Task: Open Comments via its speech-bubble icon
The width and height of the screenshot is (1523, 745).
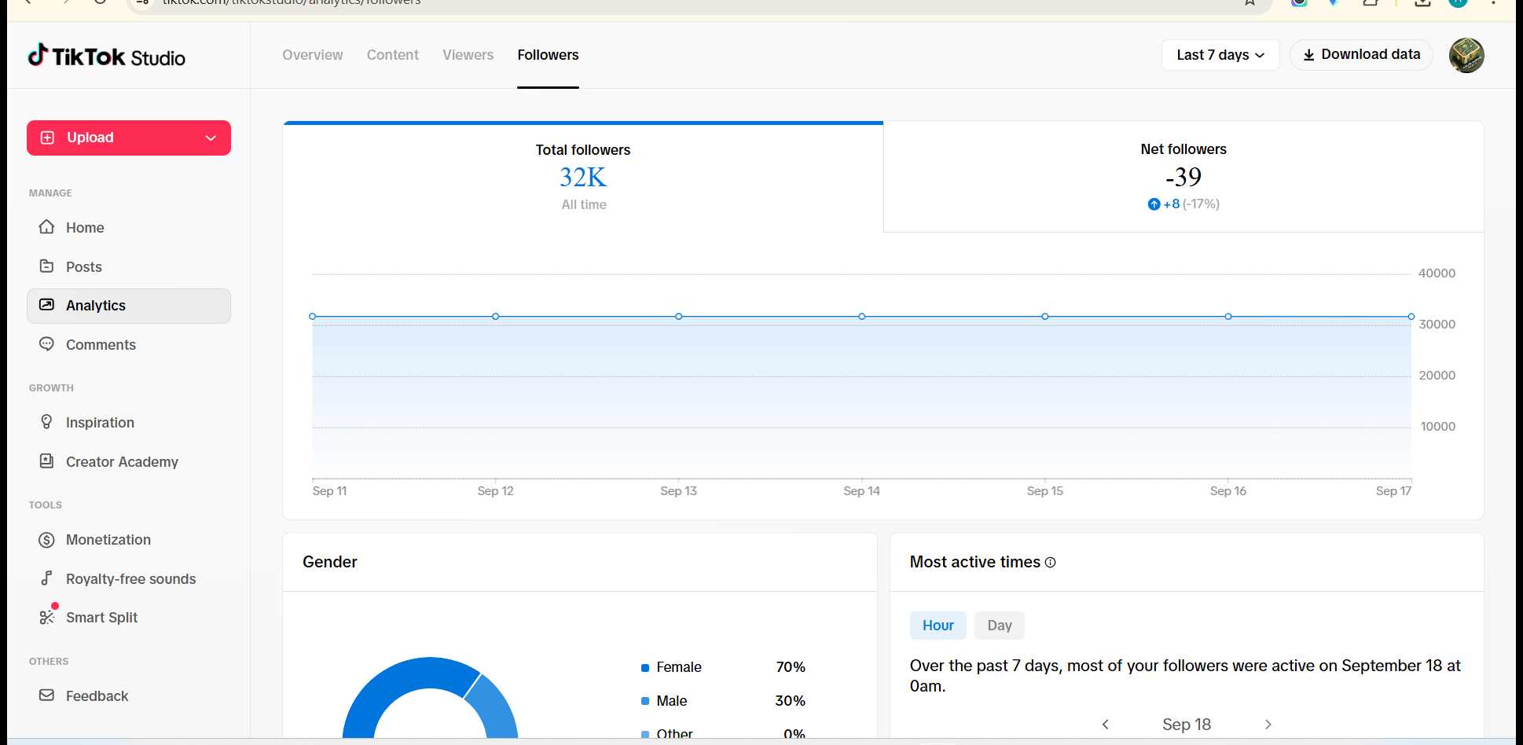Action: (47, 344)
